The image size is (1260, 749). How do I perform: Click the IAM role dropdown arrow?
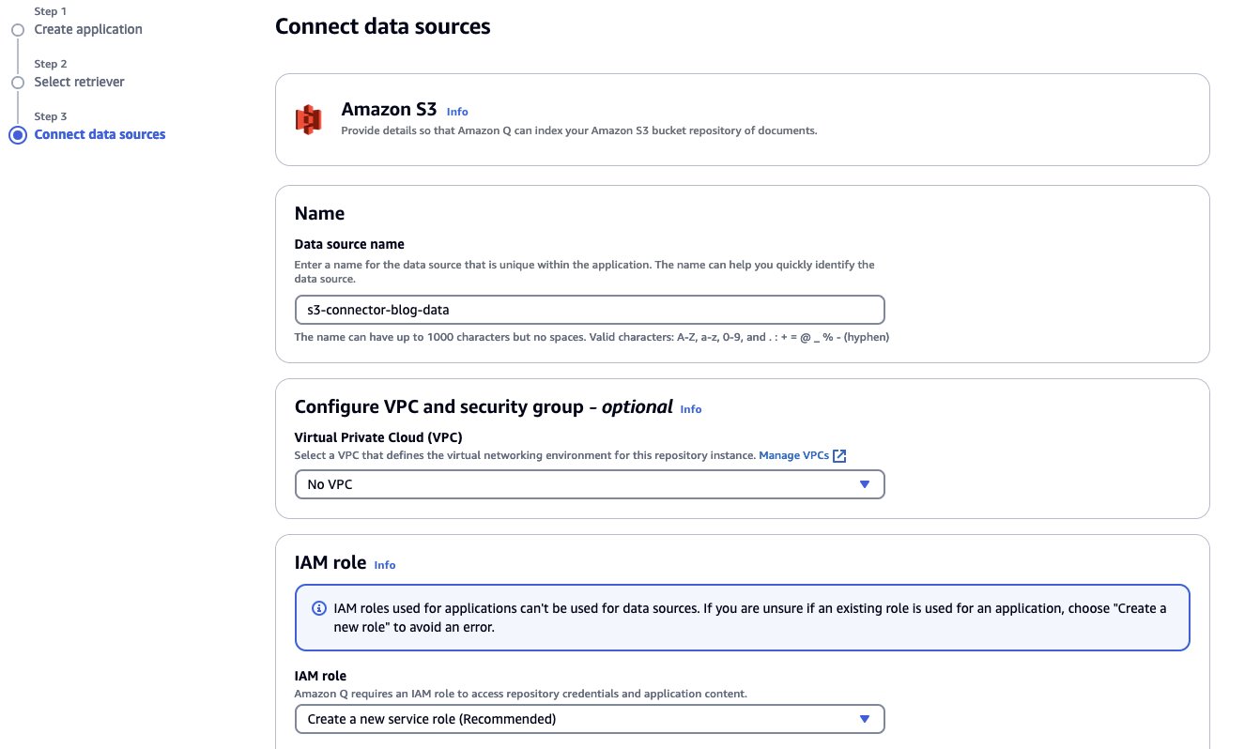click(x=865, y=719)
